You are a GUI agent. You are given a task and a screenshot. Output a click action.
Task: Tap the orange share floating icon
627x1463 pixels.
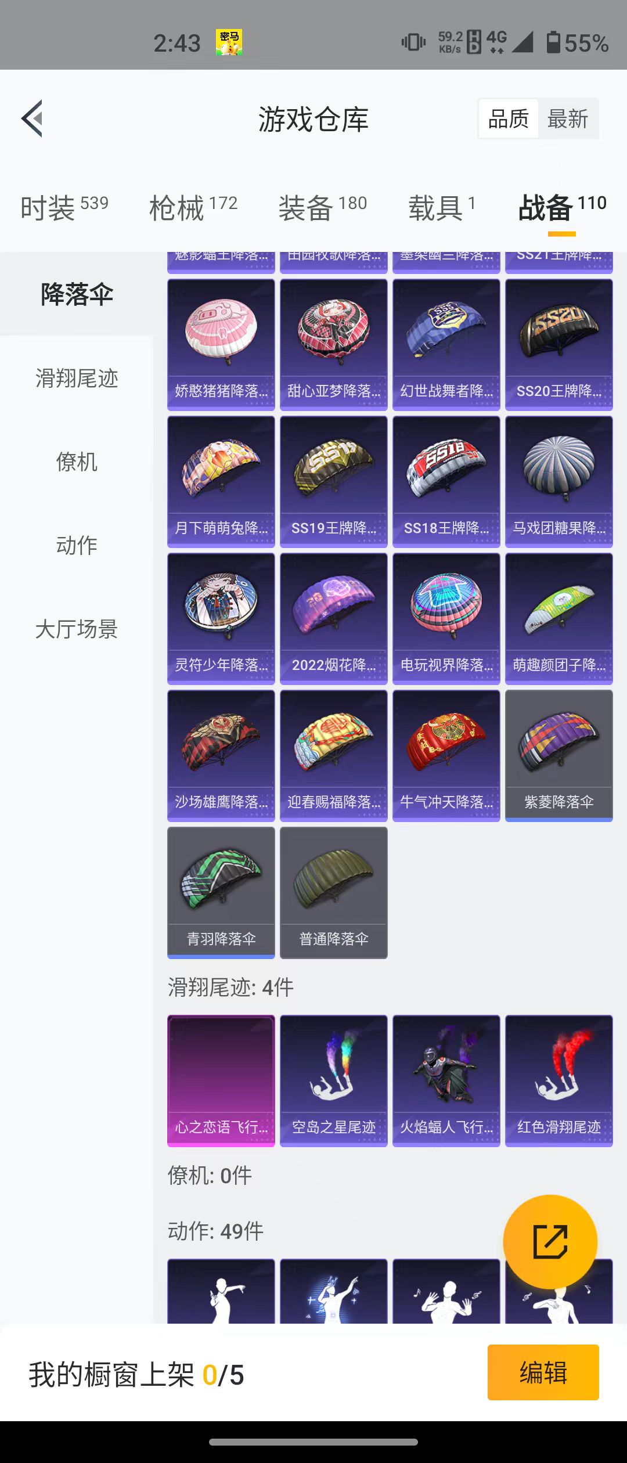[550, 1242]
